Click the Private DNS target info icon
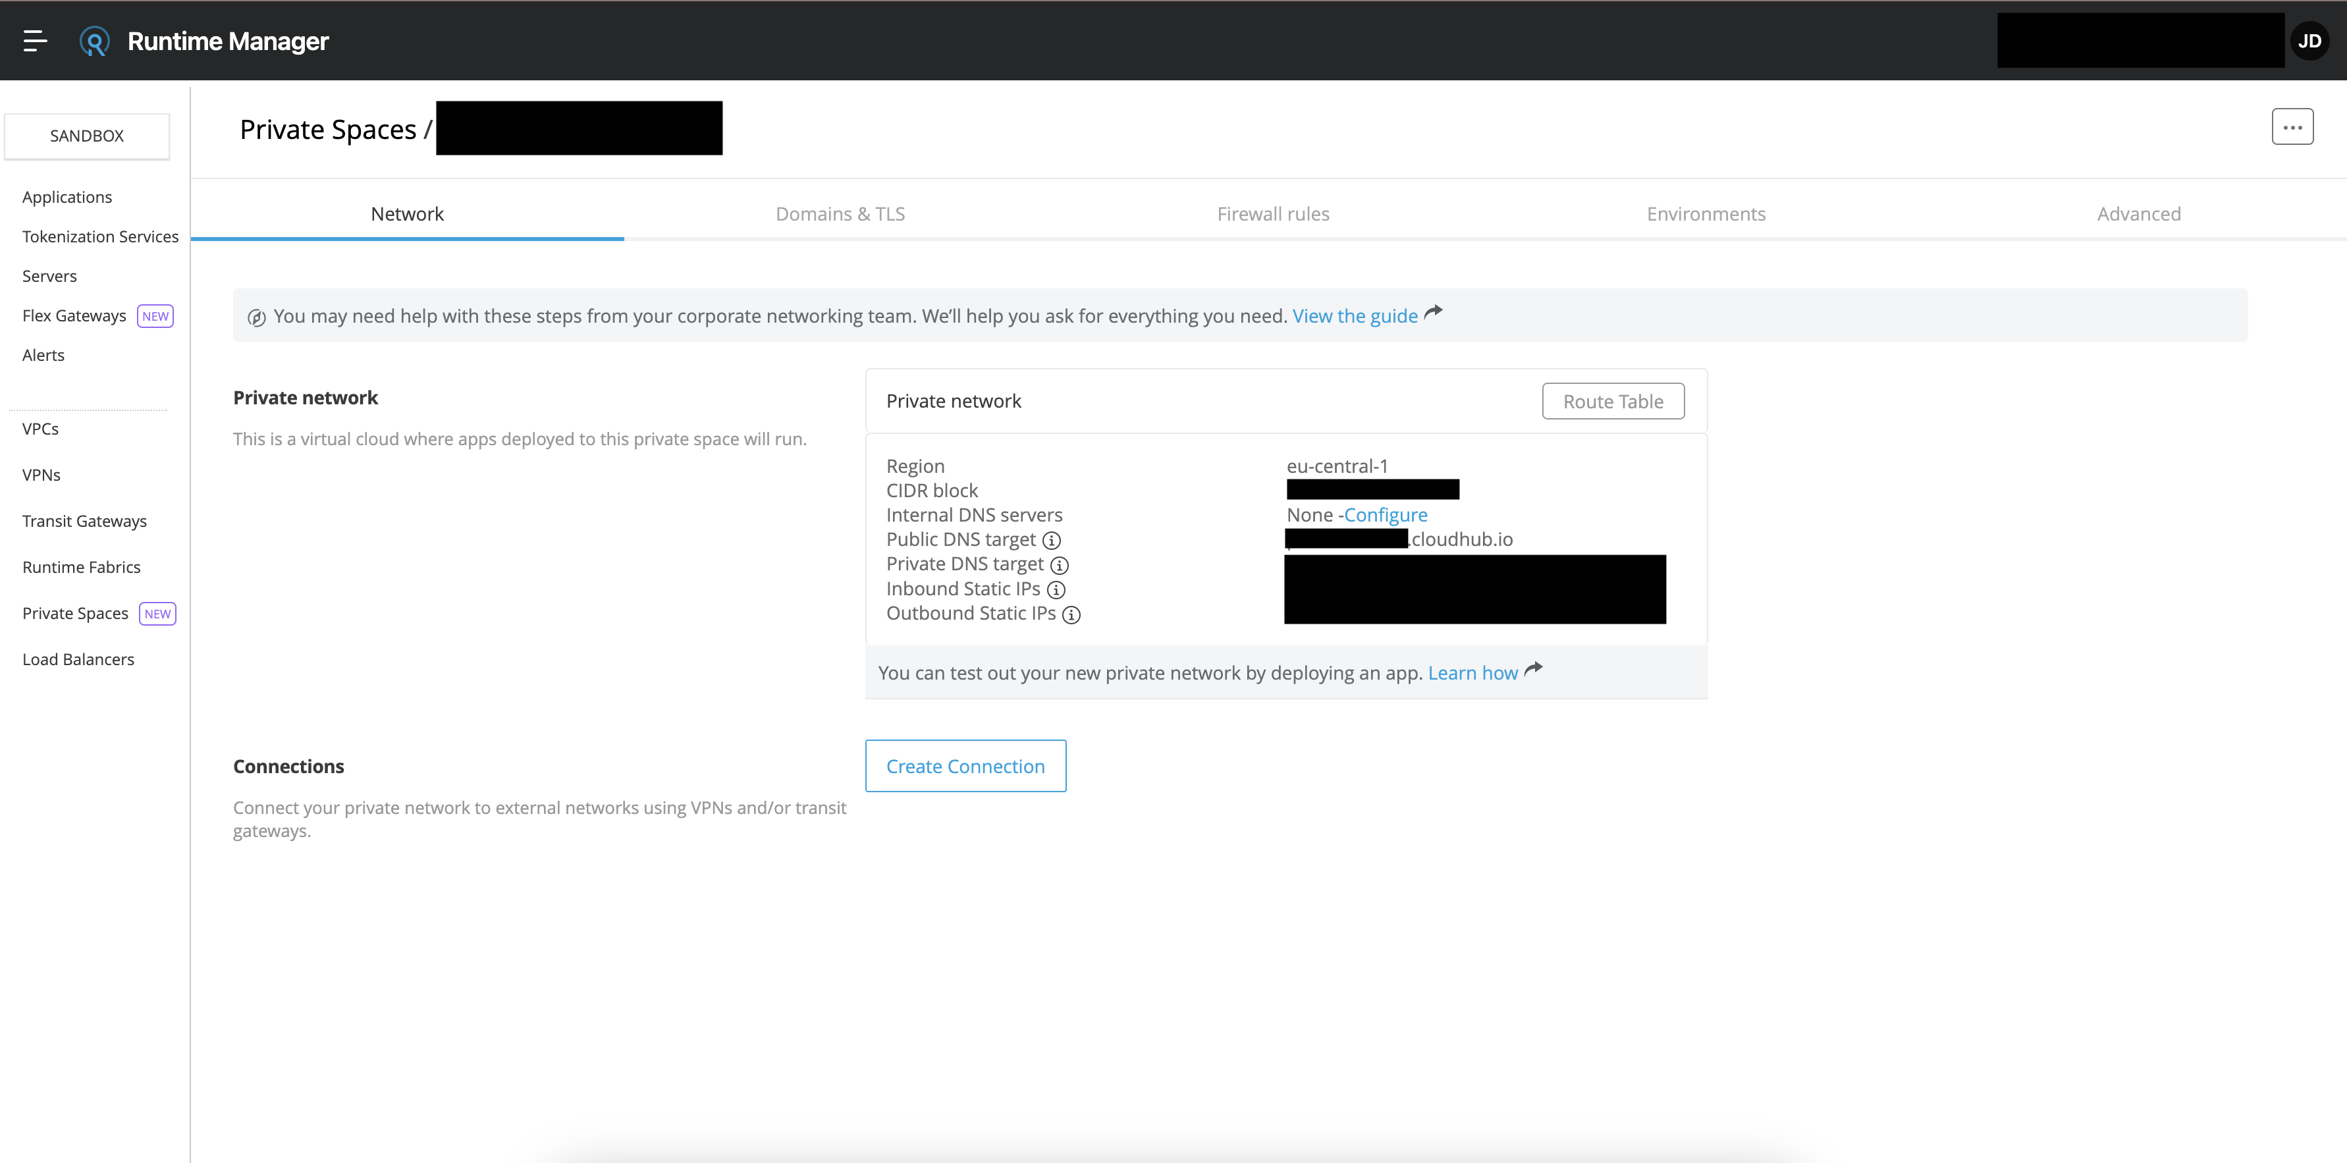Screen dimensions: 2347x1163 tap(1059, 565)
